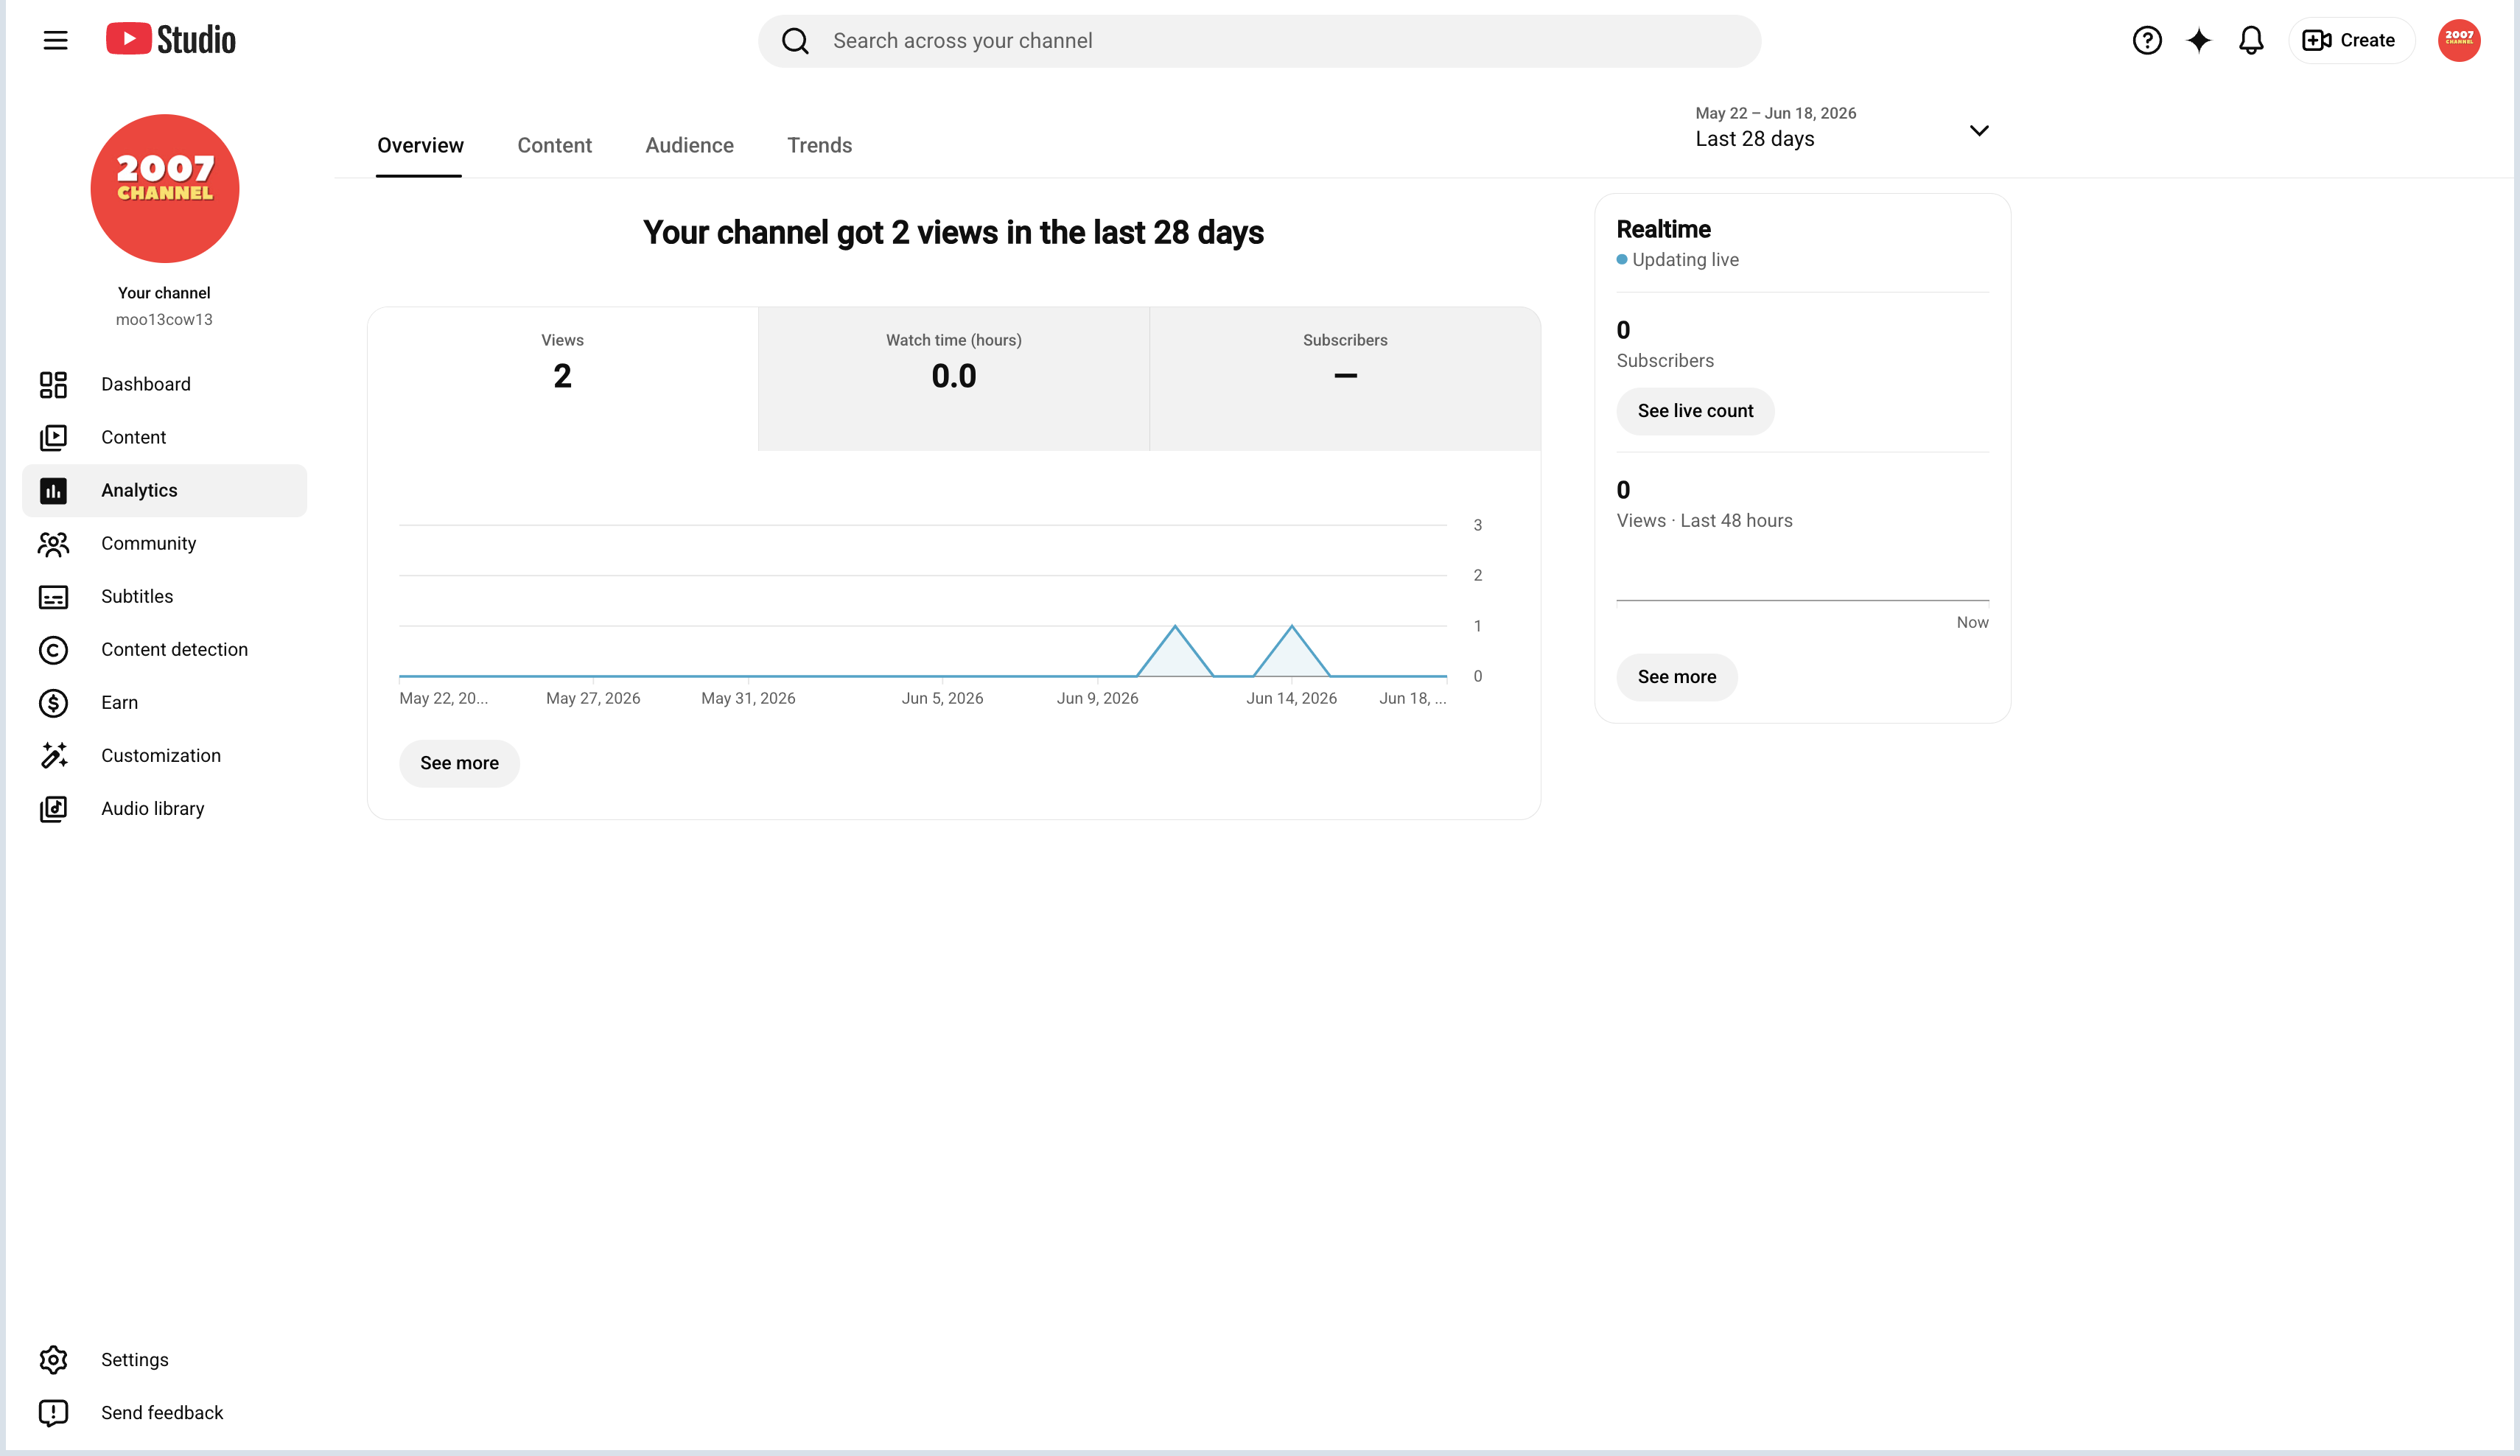Screen dimensions: 2520x1456
Task: Click the Content detection copyright icon
Action: click(53, 649)
